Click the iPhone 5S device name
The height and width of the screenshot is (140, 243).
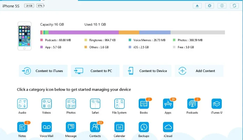tap(11, 6)
